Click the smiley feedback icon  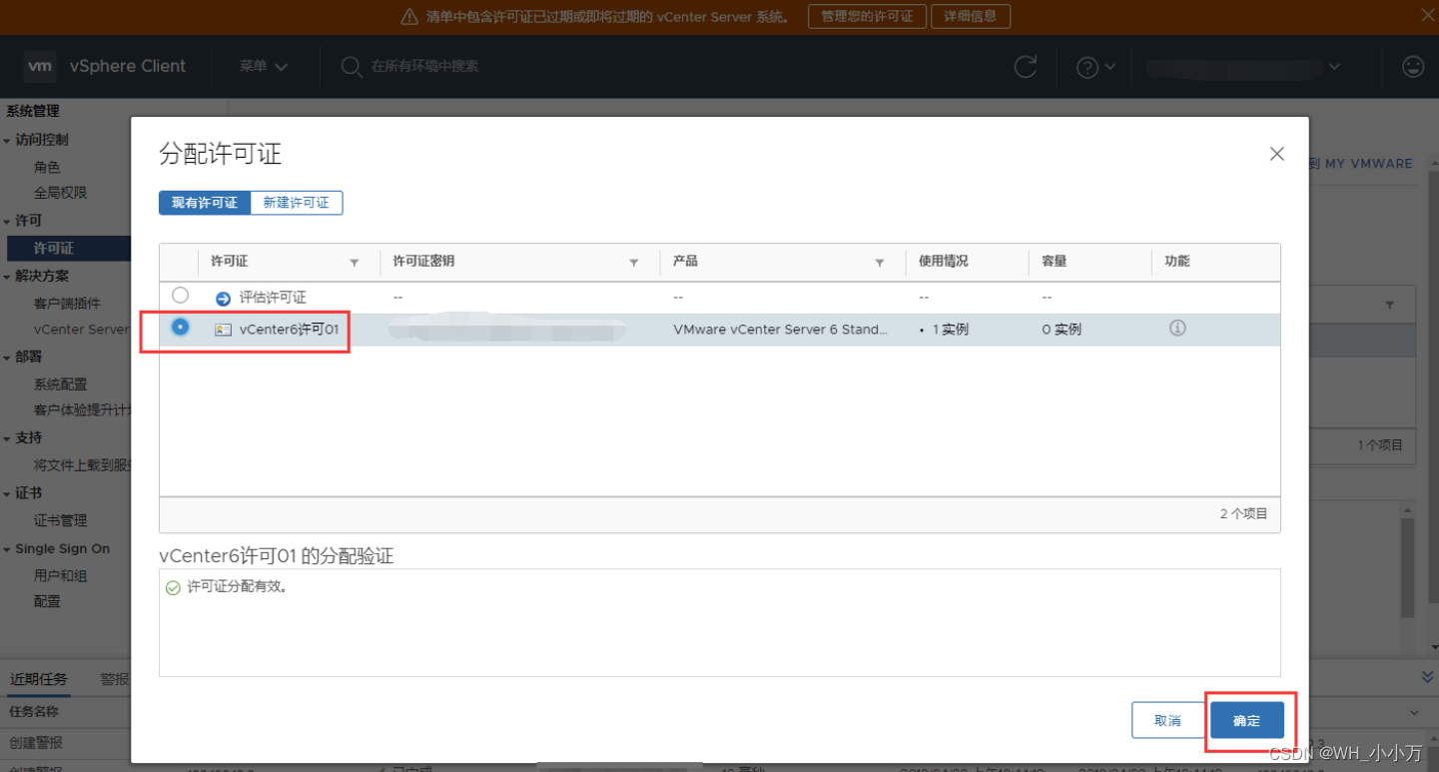point(1413,66)
